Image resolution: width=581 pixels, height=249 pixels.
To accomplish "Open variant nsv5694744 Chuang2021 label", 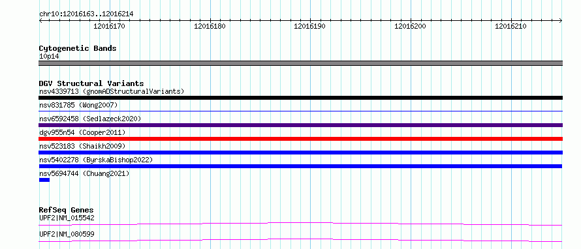I will pos(84,173).
